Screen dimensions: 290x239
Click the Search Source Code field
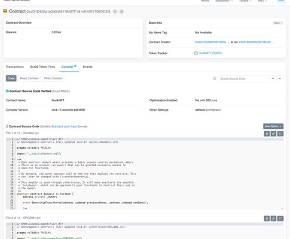[x=244, y=79]
